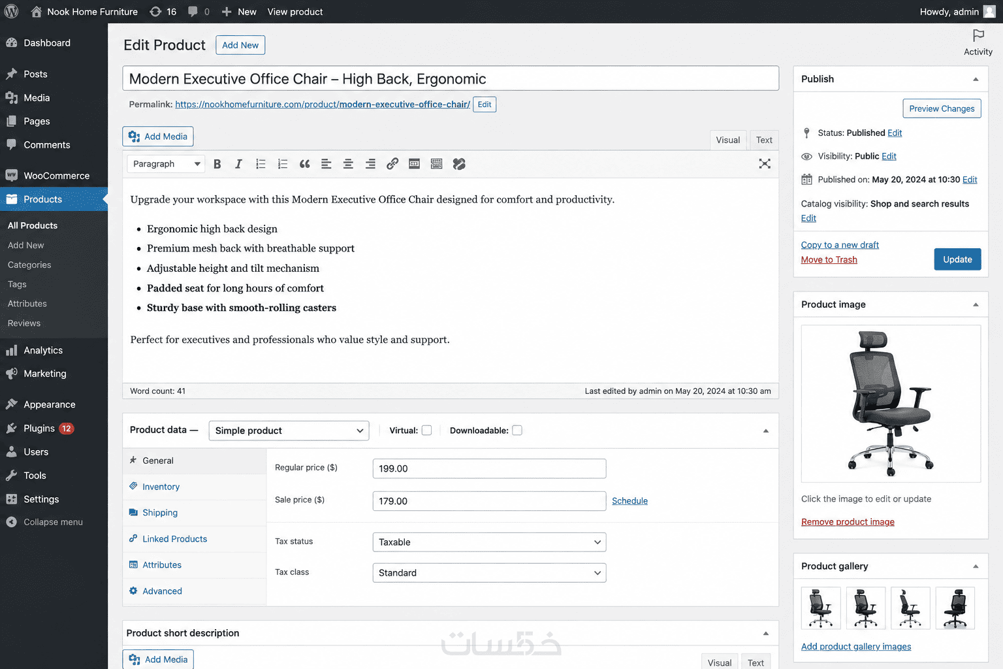Insert a blockquote in the editor

click(304, 164)
